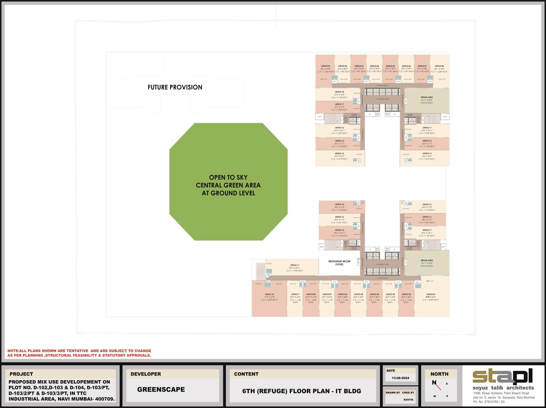This screenshot has height=408, width=546.
Task: Click Office 11 with C.A. 1,229 sq.ft.
Action: (427, 131)
